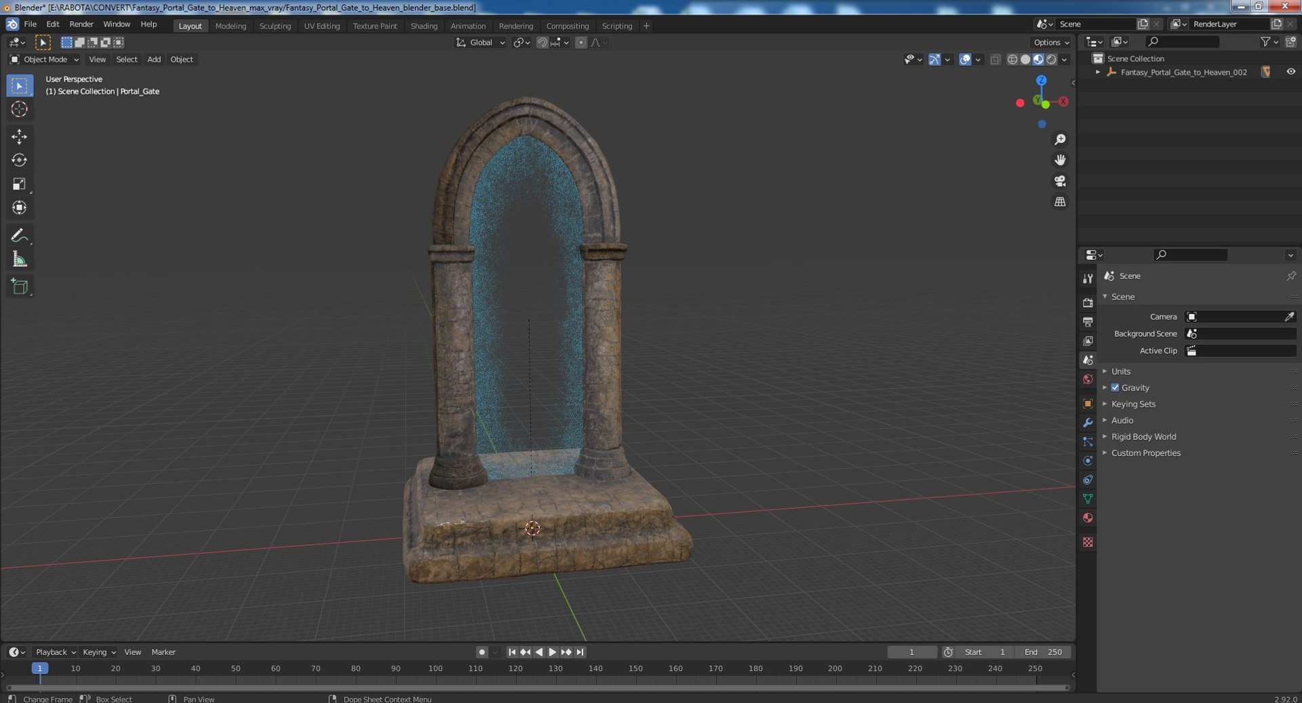Toggle auto keying record button
Image resolution: width=1302 pixels, height=703 pixels.
481,652
